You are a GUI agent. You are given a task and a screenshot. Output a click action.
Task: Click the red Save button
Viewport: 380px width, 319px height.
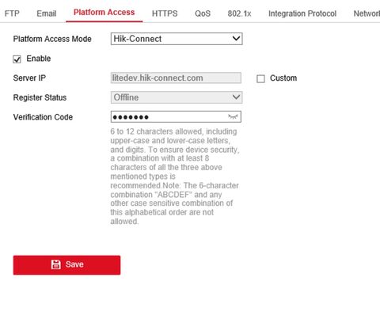click(66, 265)
